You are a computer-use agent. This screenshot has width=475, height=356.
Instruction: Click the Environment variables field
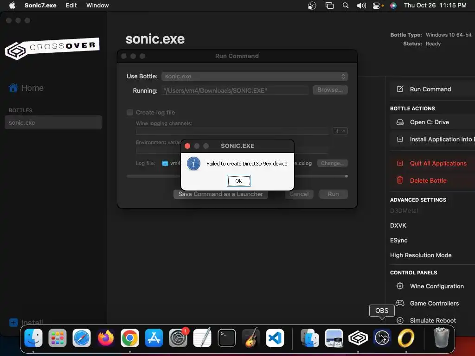coord(233,150)
